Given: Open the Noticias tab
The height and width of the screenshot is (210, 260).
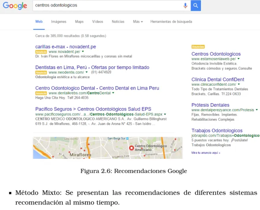Looking at the screenshot, I should [x=118, y=21].
